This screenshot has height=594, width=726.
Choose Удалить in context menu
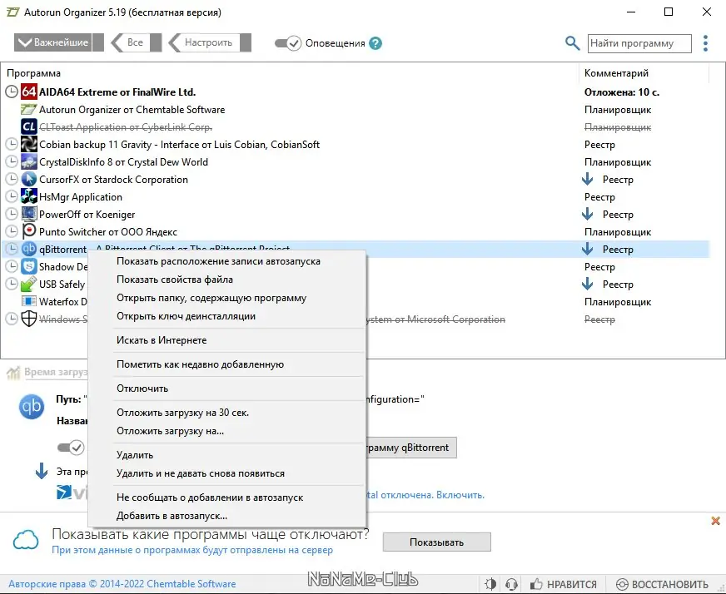[226, 455]
